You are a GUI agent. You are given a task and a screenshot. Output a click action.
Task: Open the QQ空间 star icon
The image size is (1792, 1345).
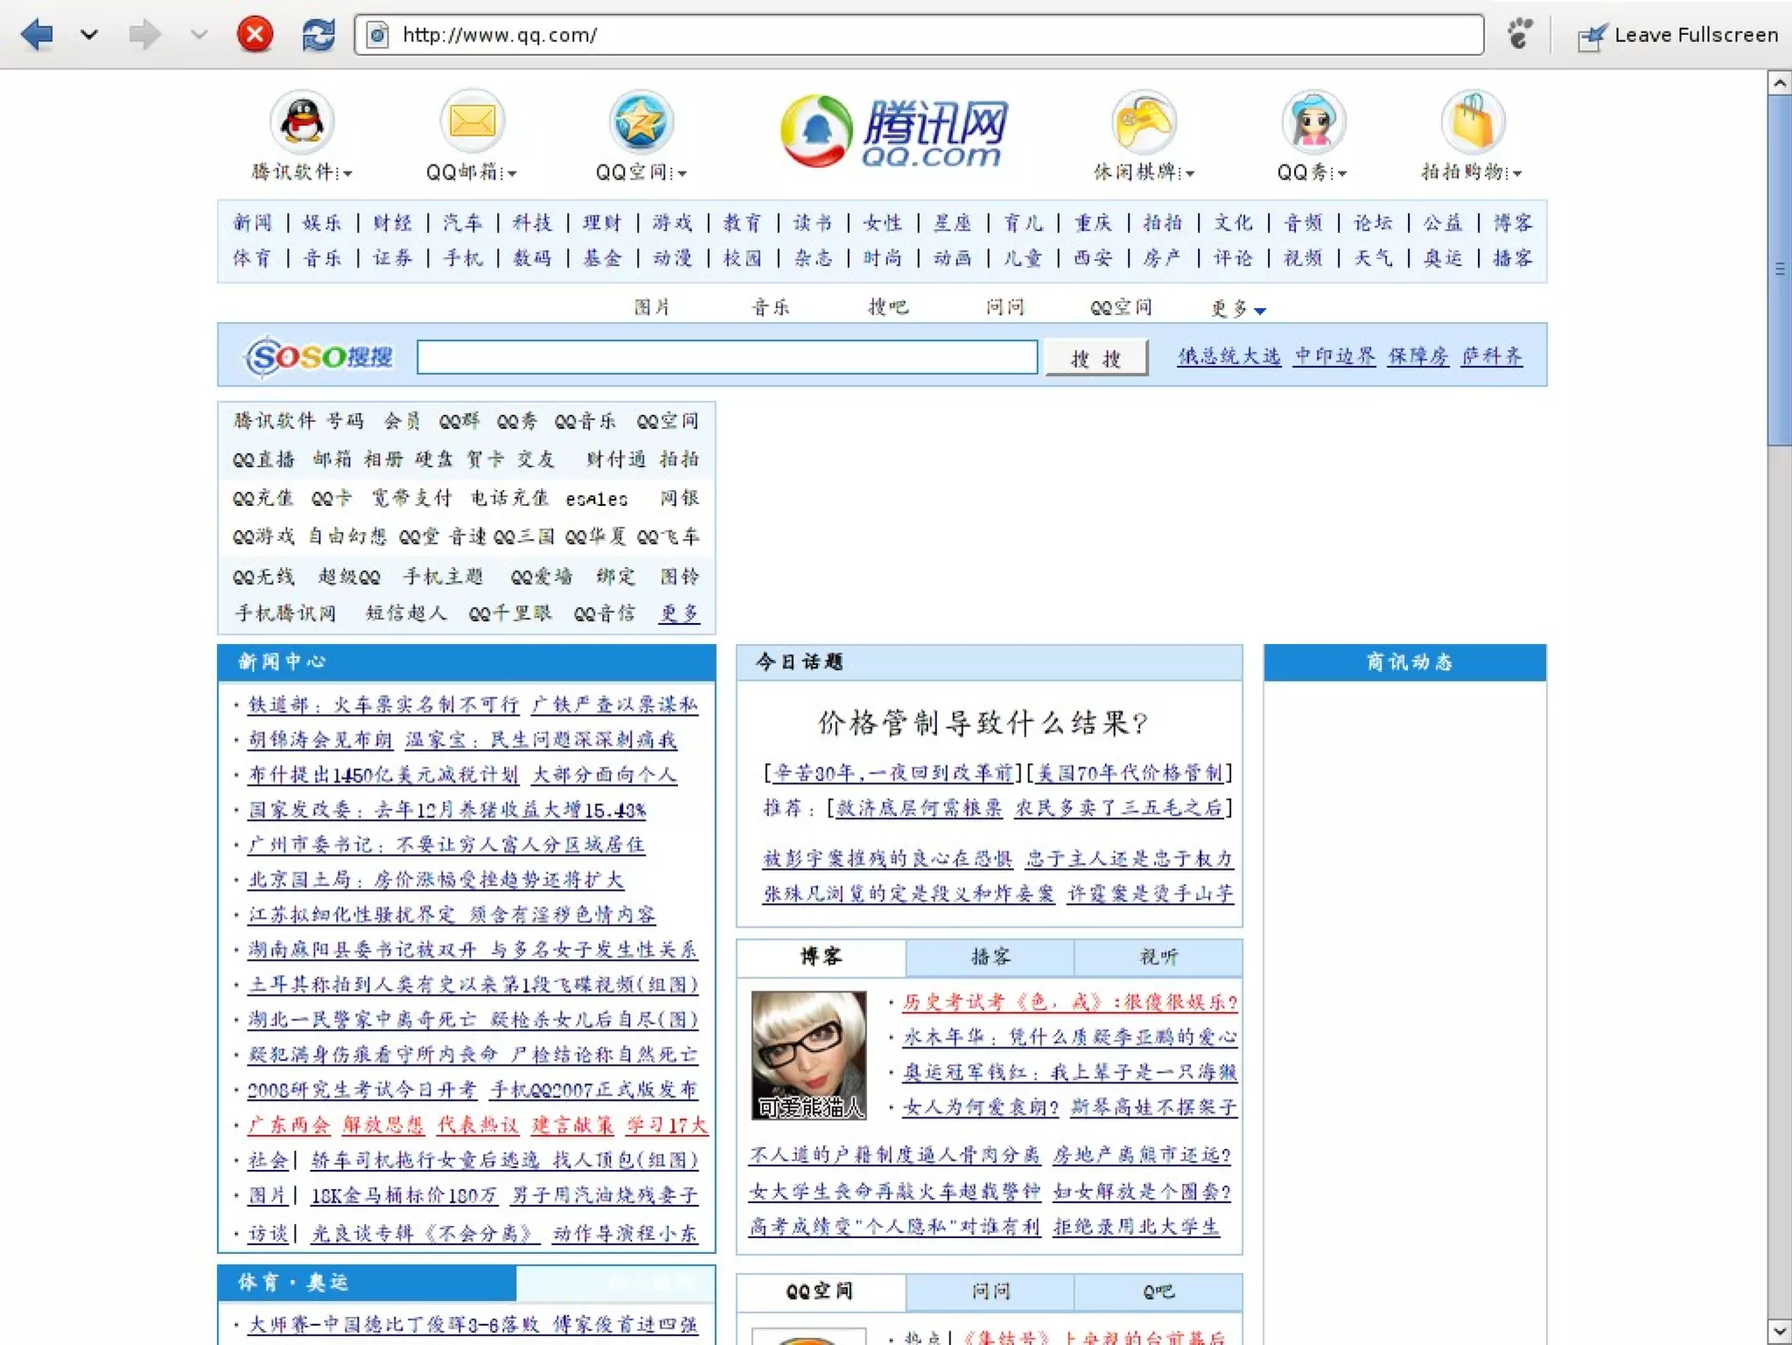pos(640,122)
